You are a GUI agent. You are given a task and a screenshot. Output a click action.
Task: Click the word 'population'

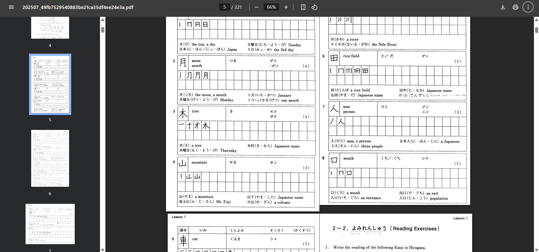(439, 199)
